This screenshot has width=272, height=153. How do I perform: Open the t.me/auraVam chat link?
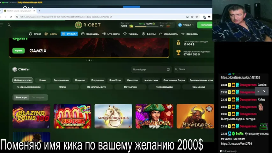click(236, 144)
